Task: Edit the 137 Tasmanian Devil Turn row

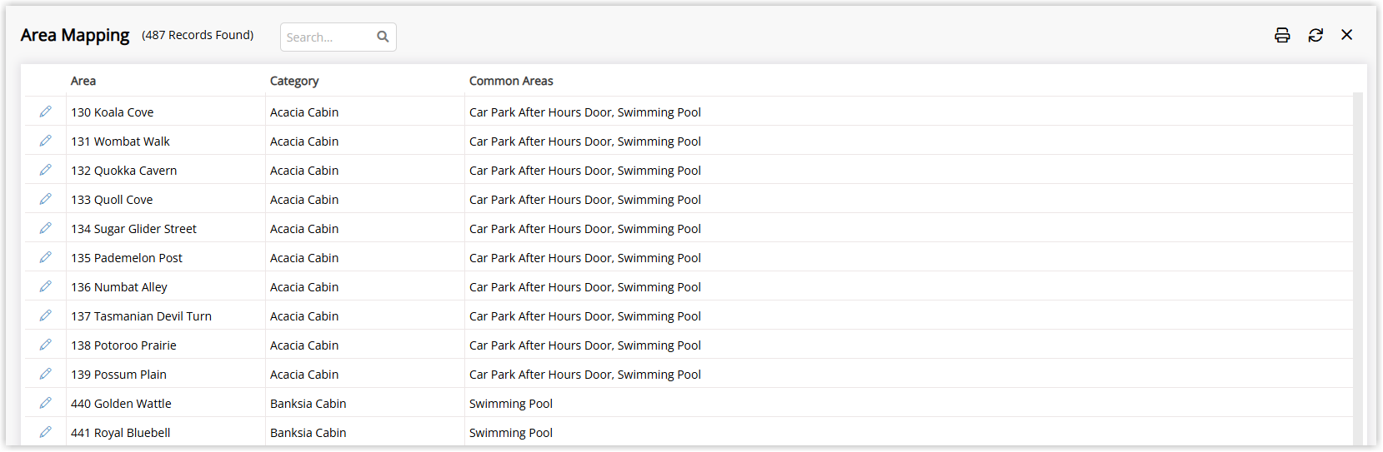Action: point(46,315)
